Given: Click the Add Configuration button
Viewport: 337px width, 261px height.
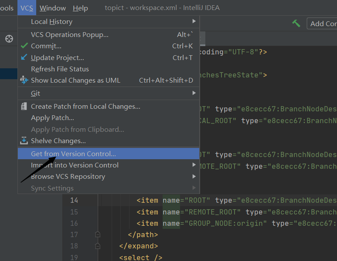Looking at the screenshot, I should click(323, 23).
